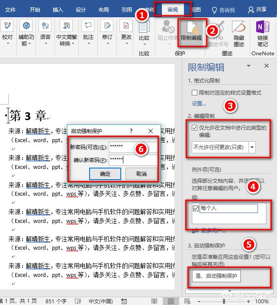
Task: Uncheck the 每个人 group checkbox
Action: tap(196, 208)
